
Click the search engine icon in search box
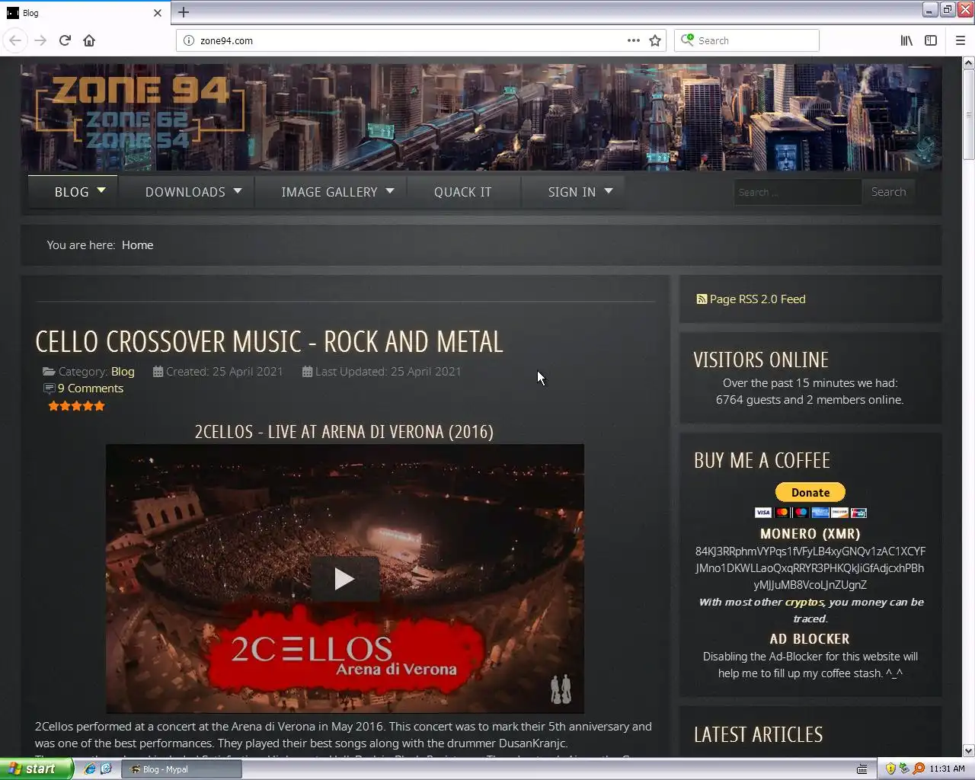pos(687,40)
